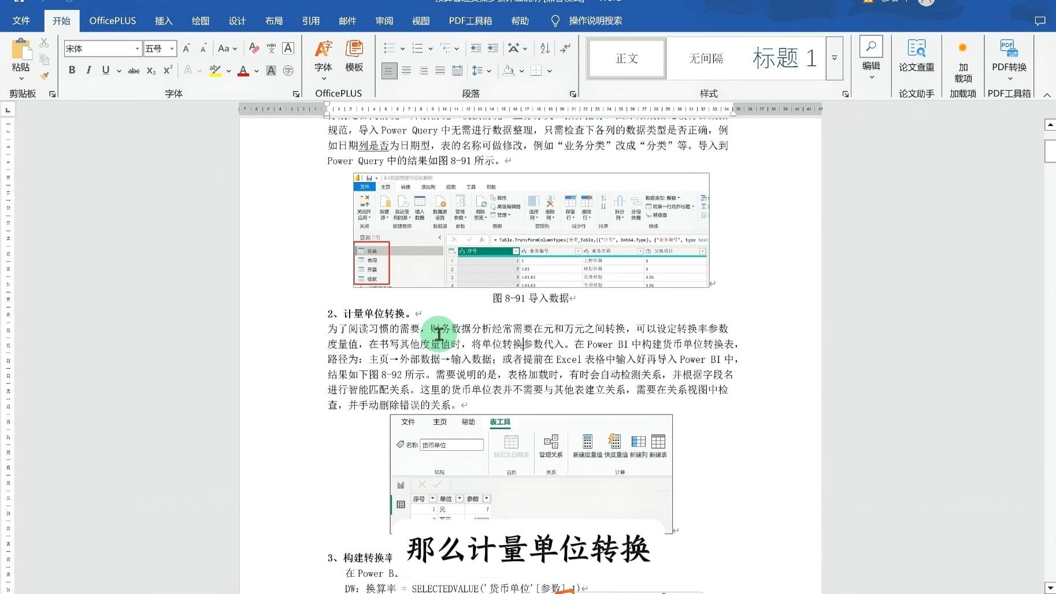Screen dimensions: 1056x594
Task: Apply superscript formatting
Action: 167,70
